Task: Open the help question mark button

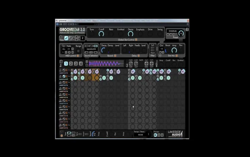Action: click(187, 30)
